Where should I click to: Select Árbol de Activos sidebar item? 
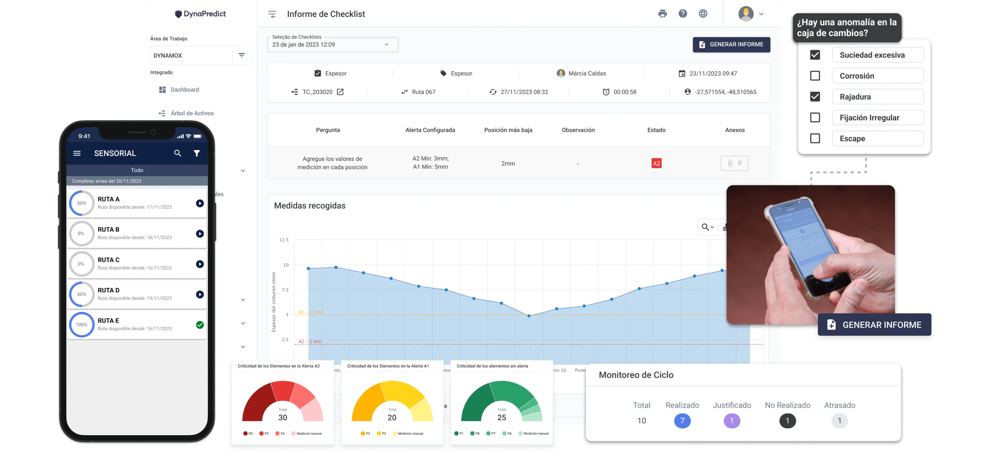pos(192,113)
